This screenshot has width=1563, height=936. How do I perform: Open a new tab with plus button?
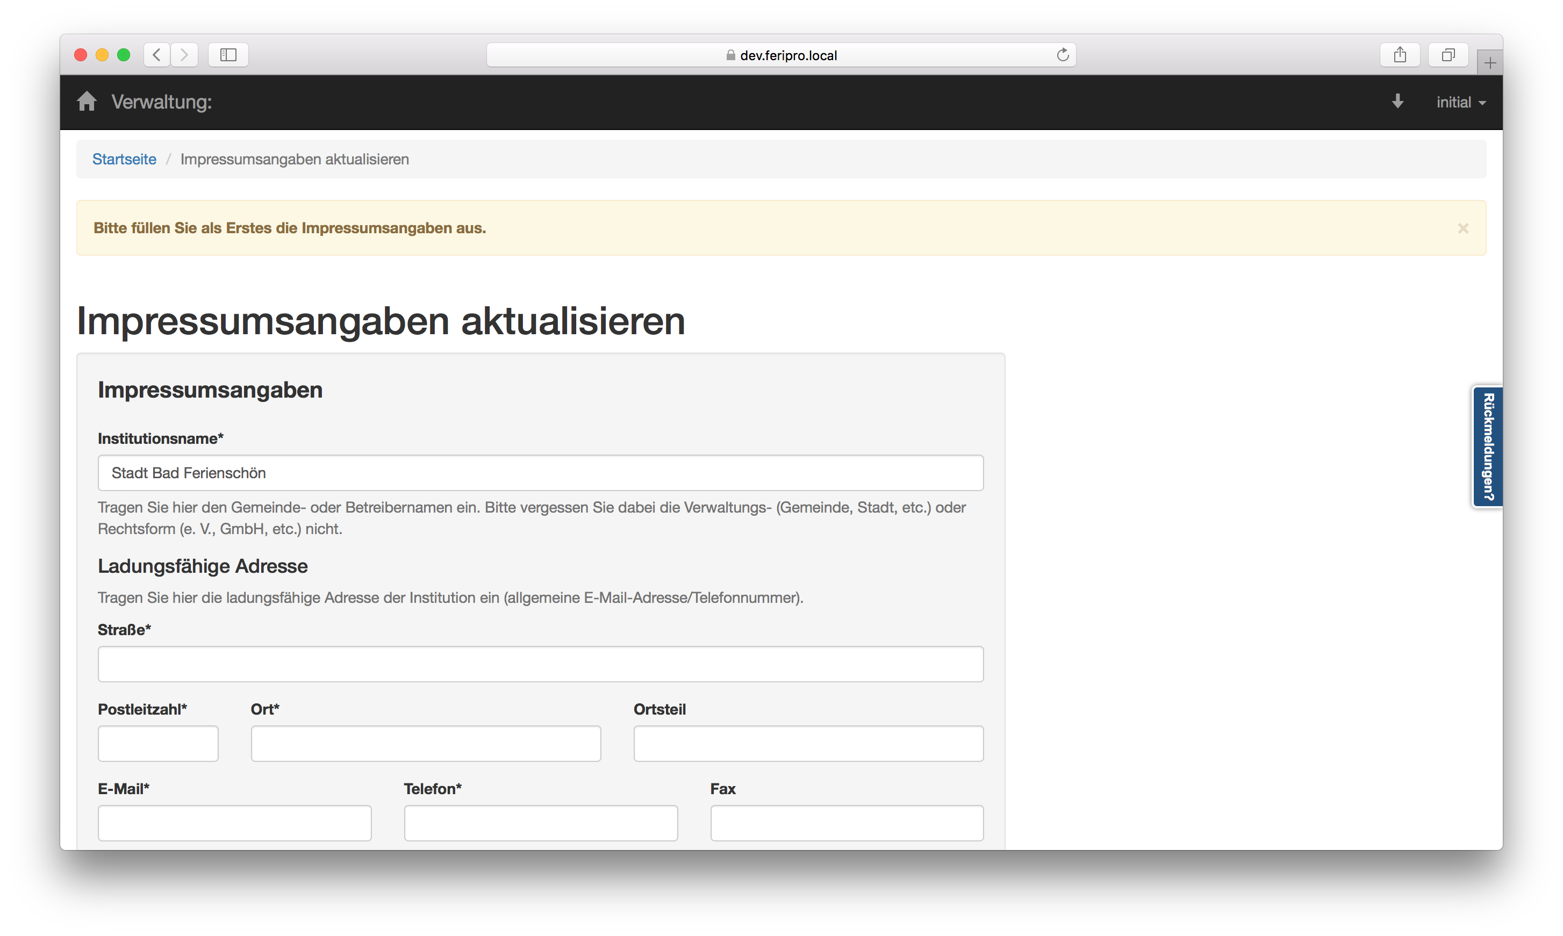coord(1489,62)
